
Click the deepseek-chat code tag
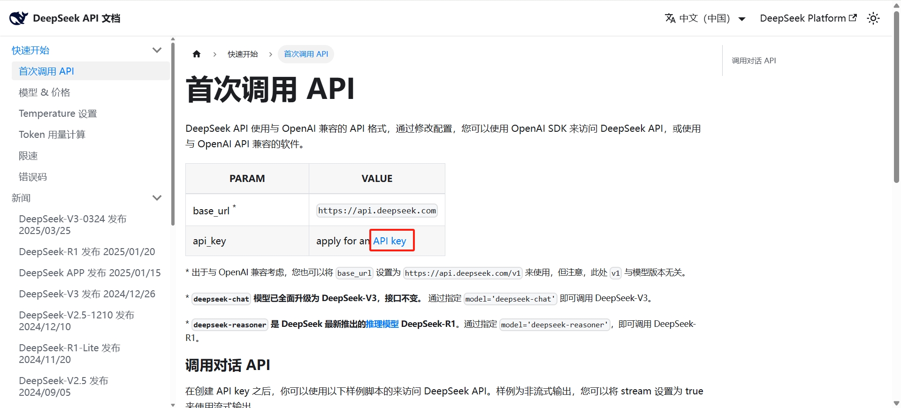click(221, 299)
